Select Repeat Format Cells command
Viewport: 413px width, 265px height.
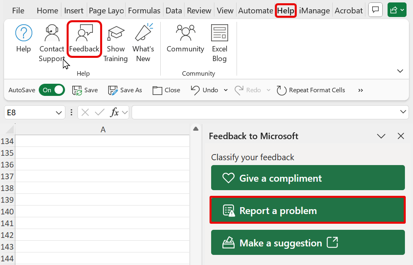click(x=311, y=90)
